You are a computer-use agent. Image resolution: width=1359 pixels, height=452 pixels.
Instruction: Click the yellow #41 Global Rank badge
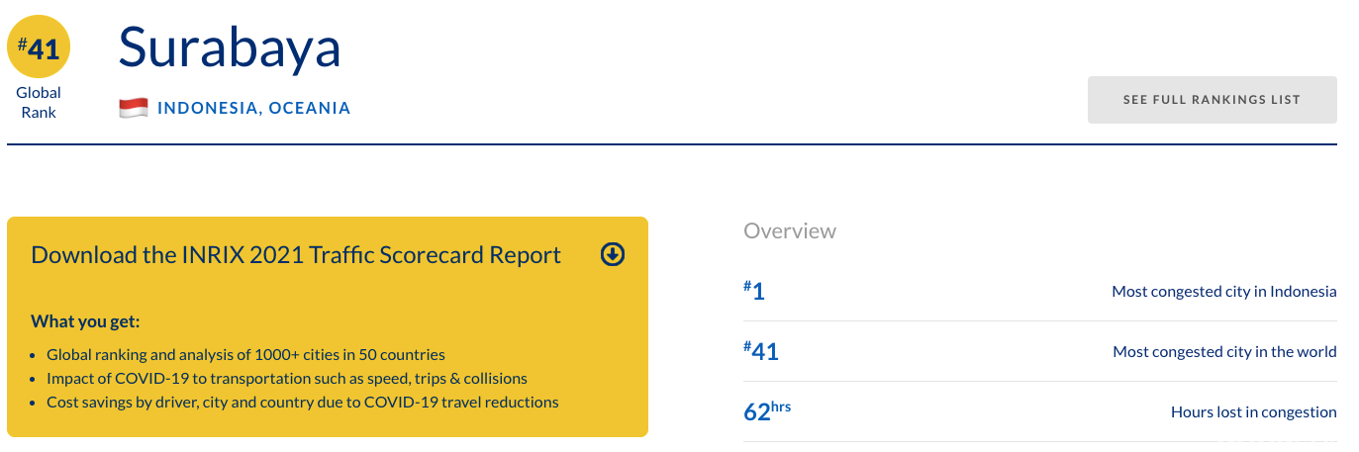coord(39,46)
